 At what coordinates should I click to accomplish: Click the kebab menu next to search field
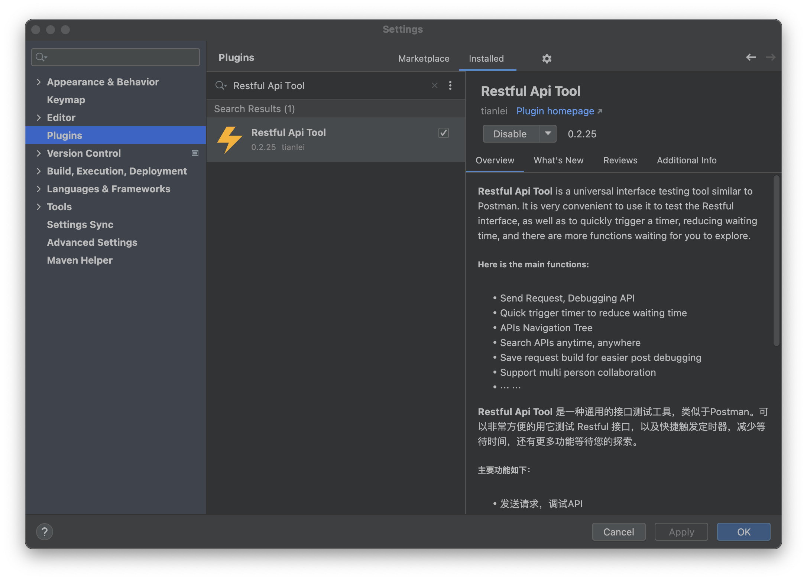coord(450,85)
